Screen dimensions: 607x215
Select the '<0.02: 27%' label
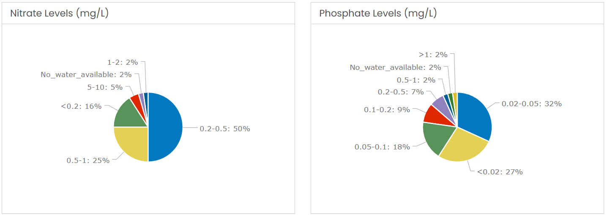click(500, 172)
